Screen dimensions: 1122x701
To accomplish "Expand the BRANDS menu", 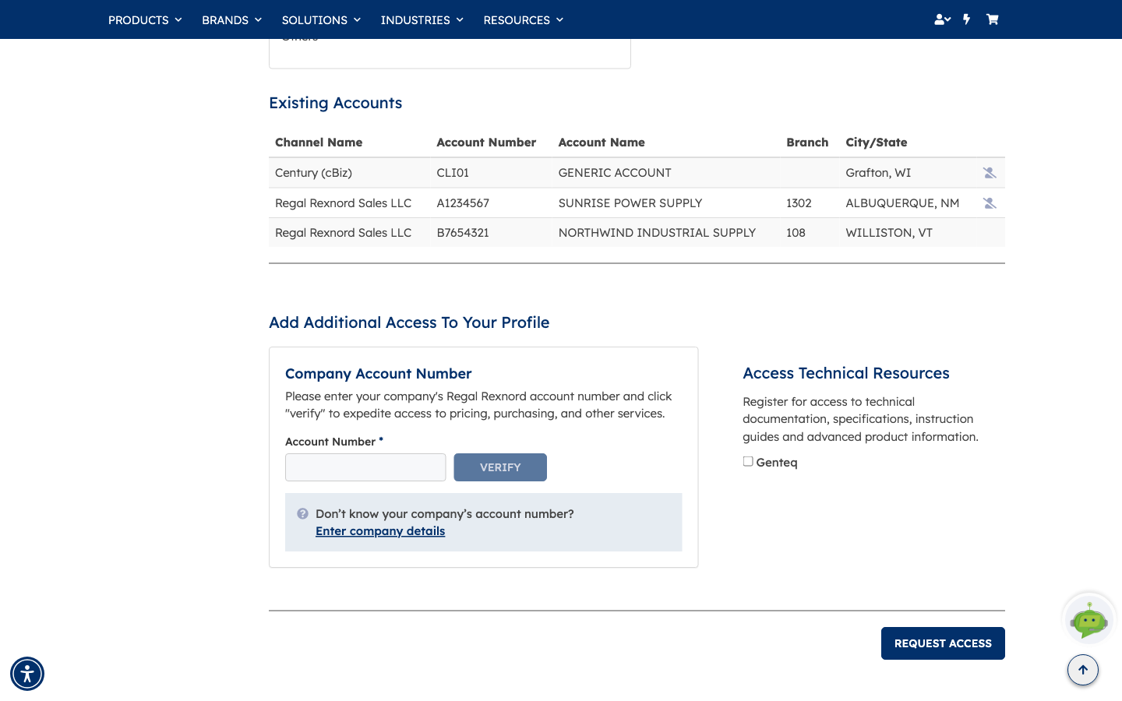I will [231, 20].
